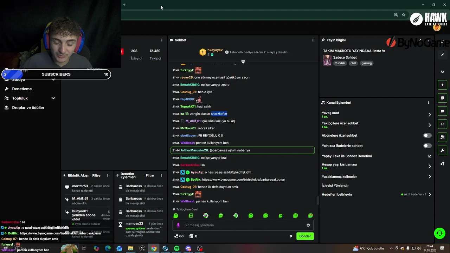This screenshot has width=450, height=253.
Task: Click mertmr53 follow event in activity feed
Action: pos(87,188)
